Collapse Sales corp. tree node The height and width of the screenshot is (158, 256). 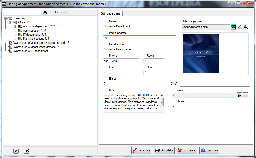point(6,18)
